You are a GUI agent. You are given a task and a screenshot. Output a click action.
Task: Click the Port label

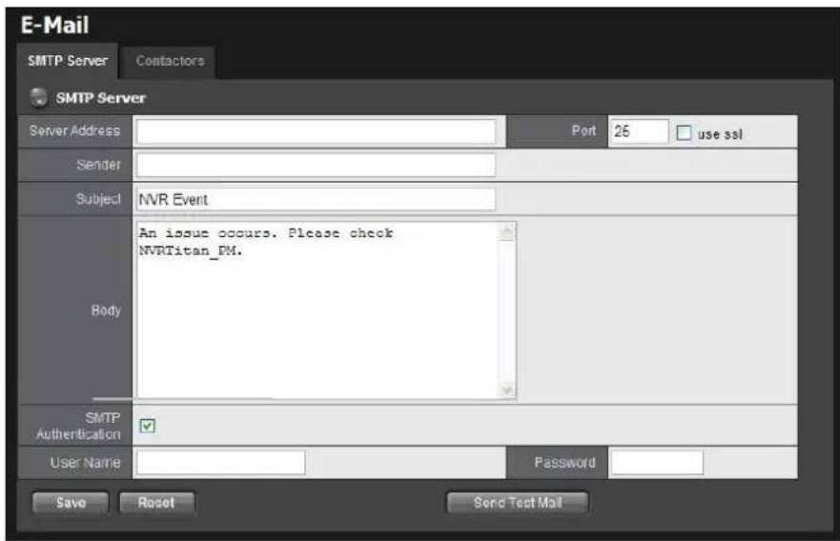tap(584, 131)
